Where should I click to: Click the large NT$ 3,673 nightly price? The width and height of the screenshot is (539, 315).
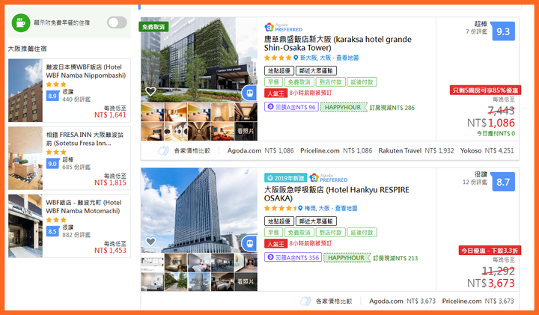(x=491, y=283)
